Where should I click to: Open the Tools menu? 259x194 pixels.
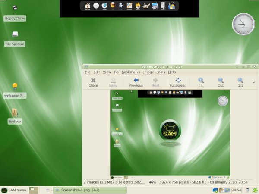pos(161,72)
